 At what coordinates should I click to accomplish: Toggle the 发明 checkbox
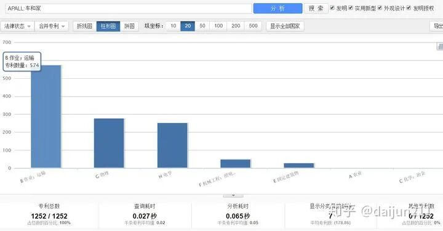click(x=332, y=8)
